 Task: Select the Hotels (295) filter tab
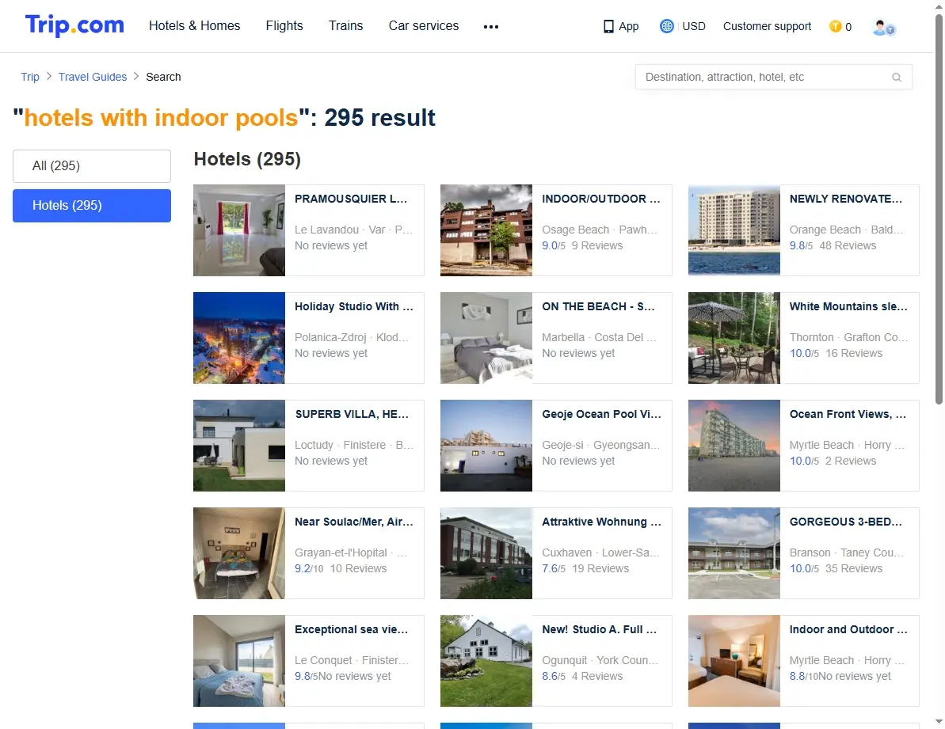tap(92, 206)
